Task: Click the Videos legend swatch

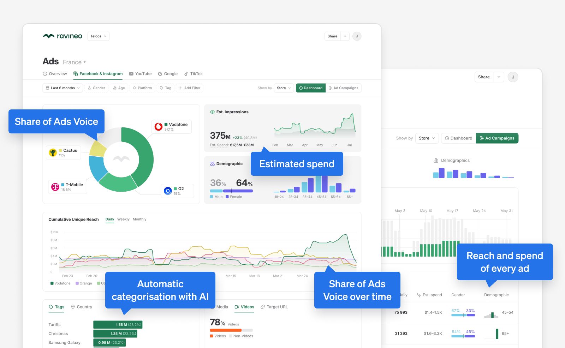Action: [x=212, y=336]
